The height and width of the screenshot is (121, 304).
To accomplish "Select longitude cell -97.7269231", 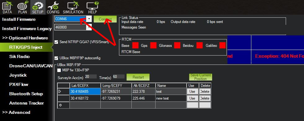I will click(116, 92).
